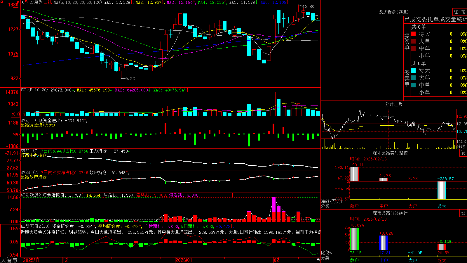Select the 02 month marker on the date axis

pyautogui.click(x=276, y=260)
